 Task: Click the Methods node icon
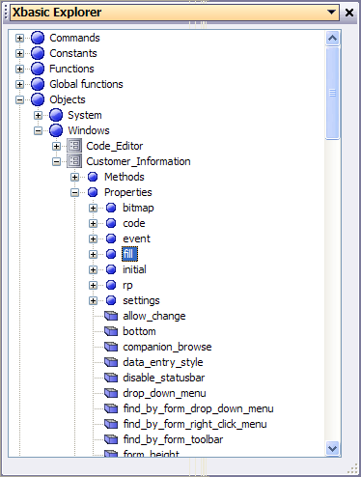(93, 177)
